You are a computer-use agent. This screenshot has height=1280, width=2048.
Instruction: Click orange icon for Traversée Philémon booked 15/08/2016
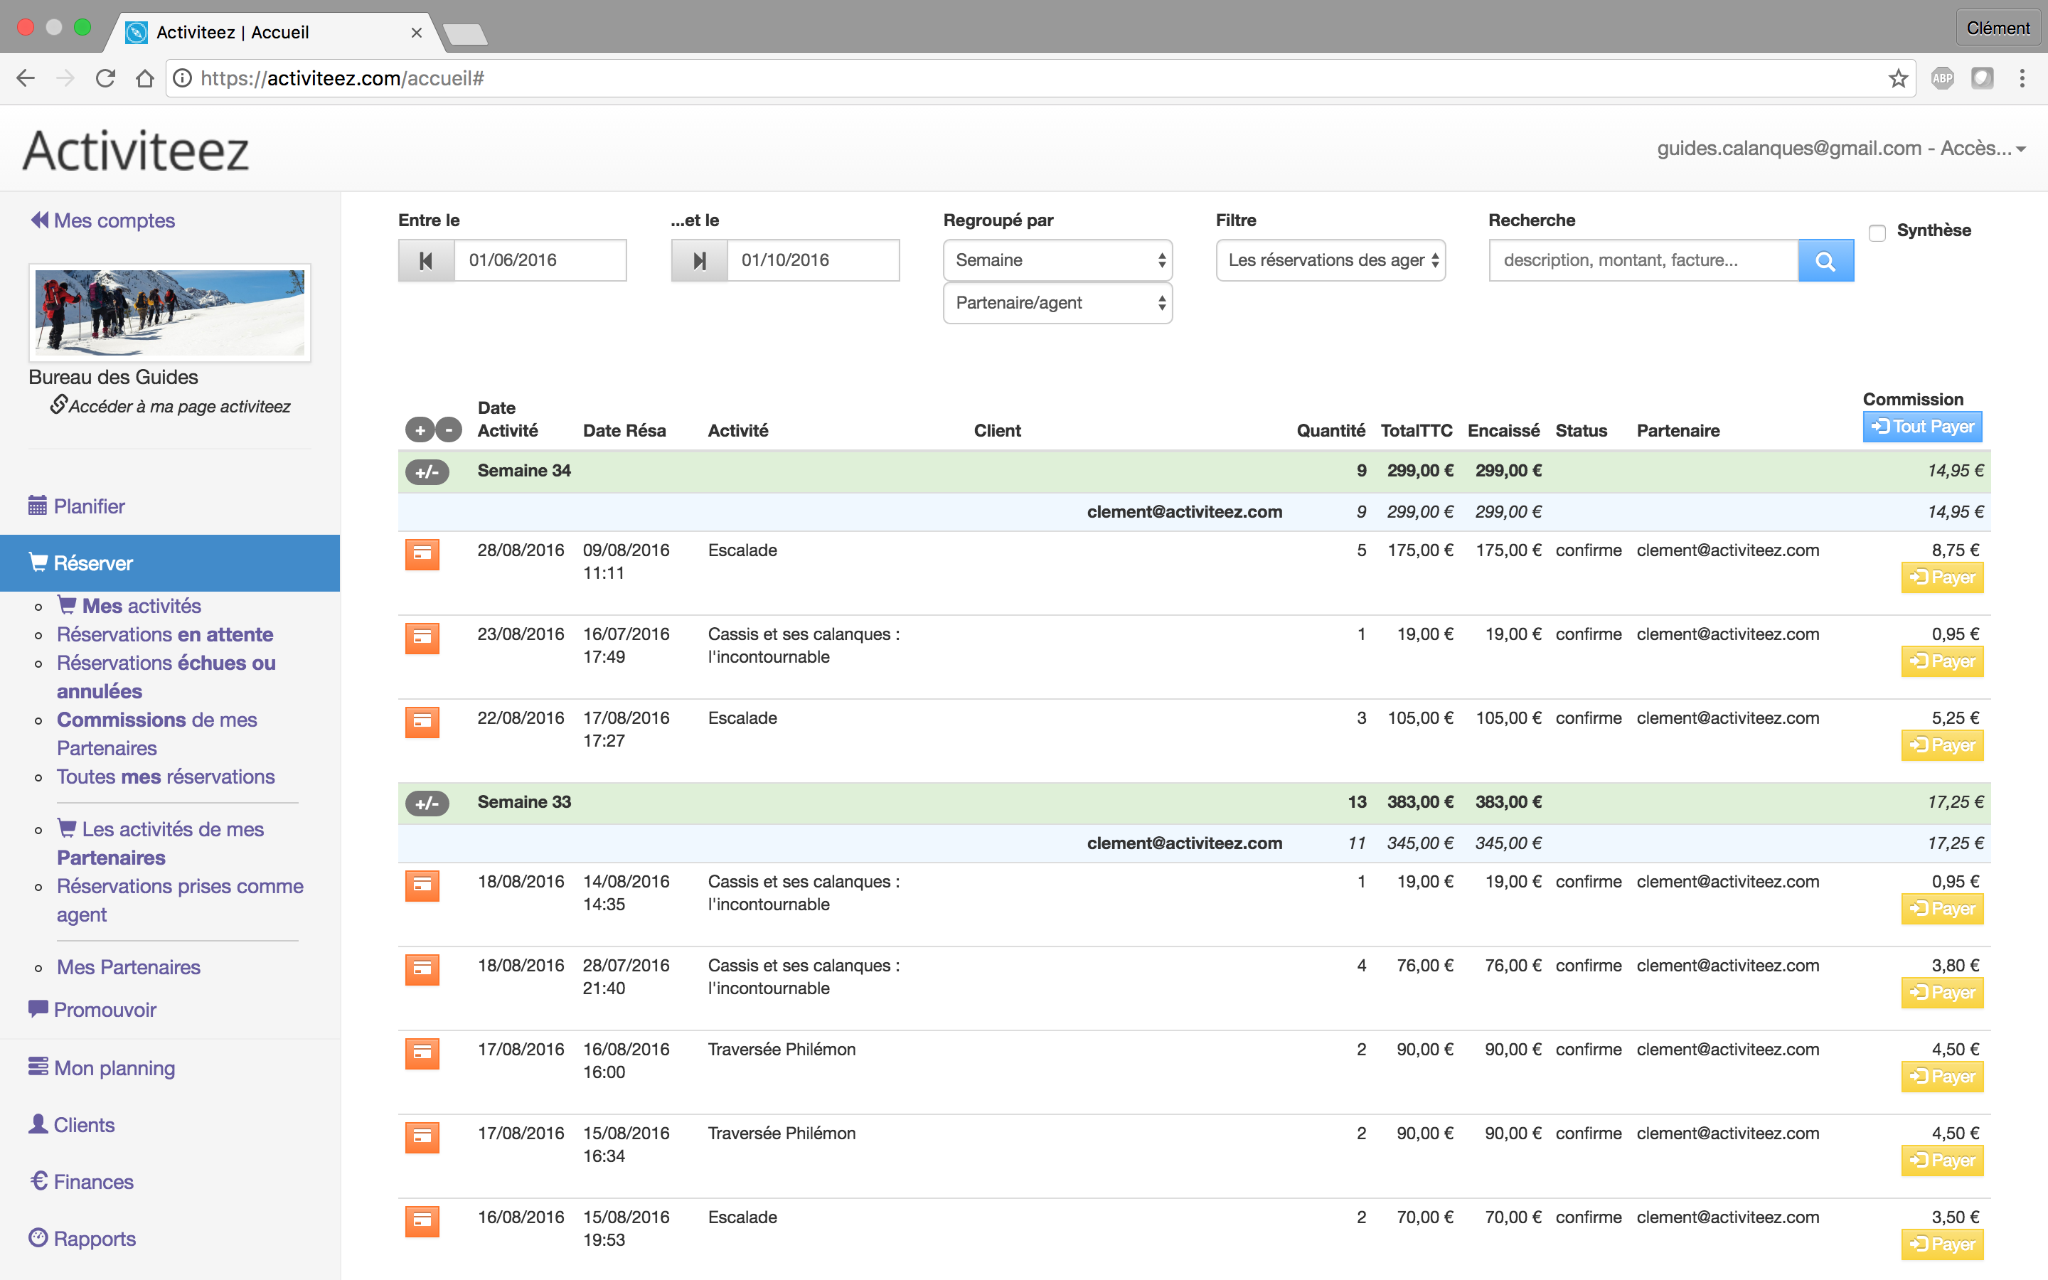[x=422, y=1137]
